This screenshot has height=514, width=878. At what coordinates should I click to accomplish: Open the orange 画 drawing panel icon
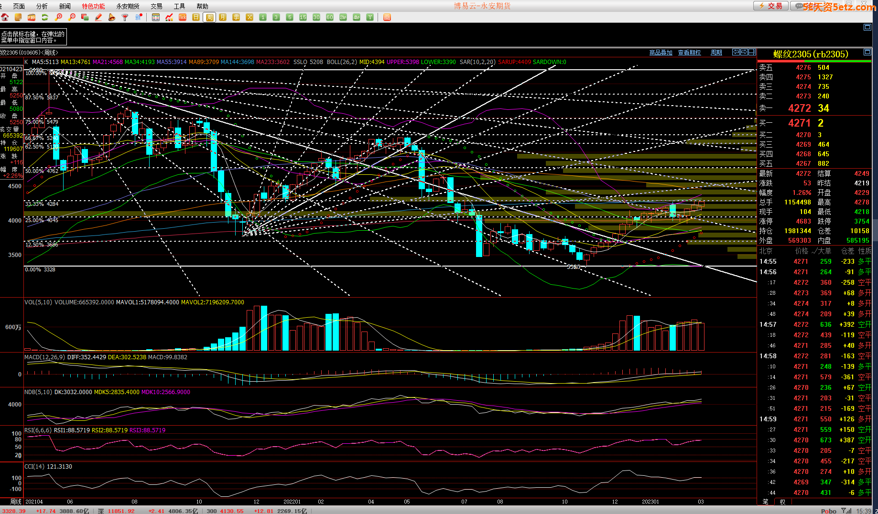coord(387,17)
